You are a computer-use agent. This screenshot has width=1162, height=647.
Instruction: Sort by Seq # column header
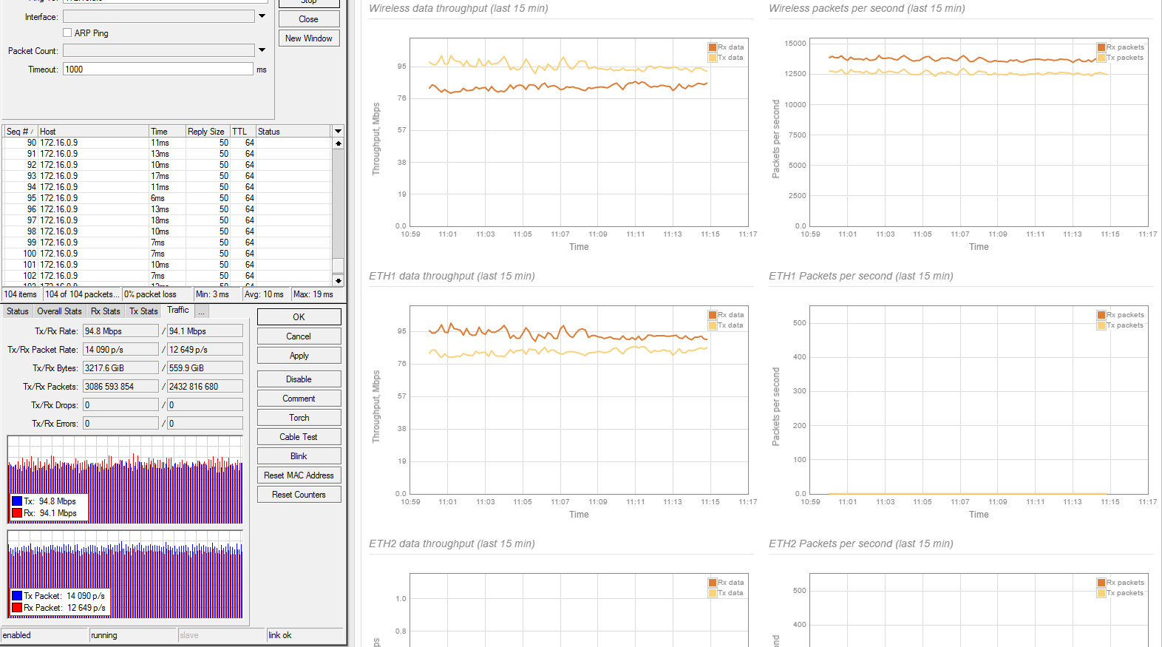pyautogui.click(x=20, y=132)
